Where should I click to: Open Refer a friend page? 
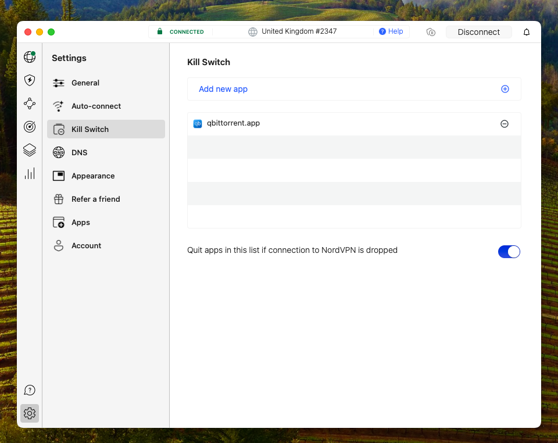[x=106, y=199]
